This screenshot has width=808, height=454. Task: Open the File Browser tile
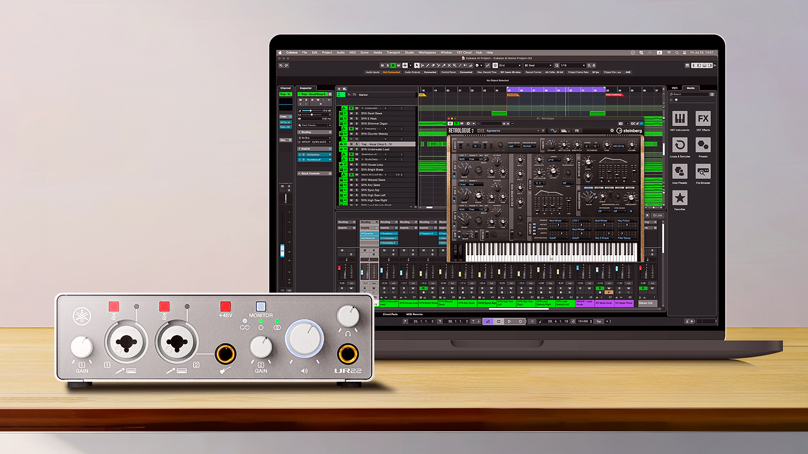pos(703,172)
